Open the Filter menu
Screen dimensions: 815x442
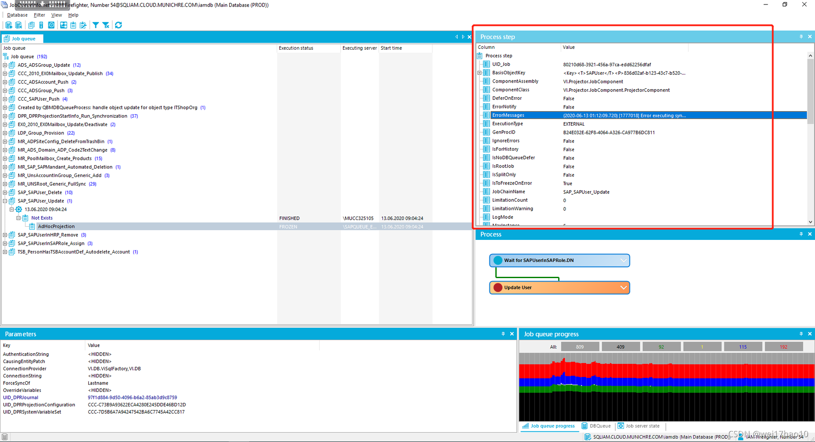pyautogui.click(x=40, y=15)
